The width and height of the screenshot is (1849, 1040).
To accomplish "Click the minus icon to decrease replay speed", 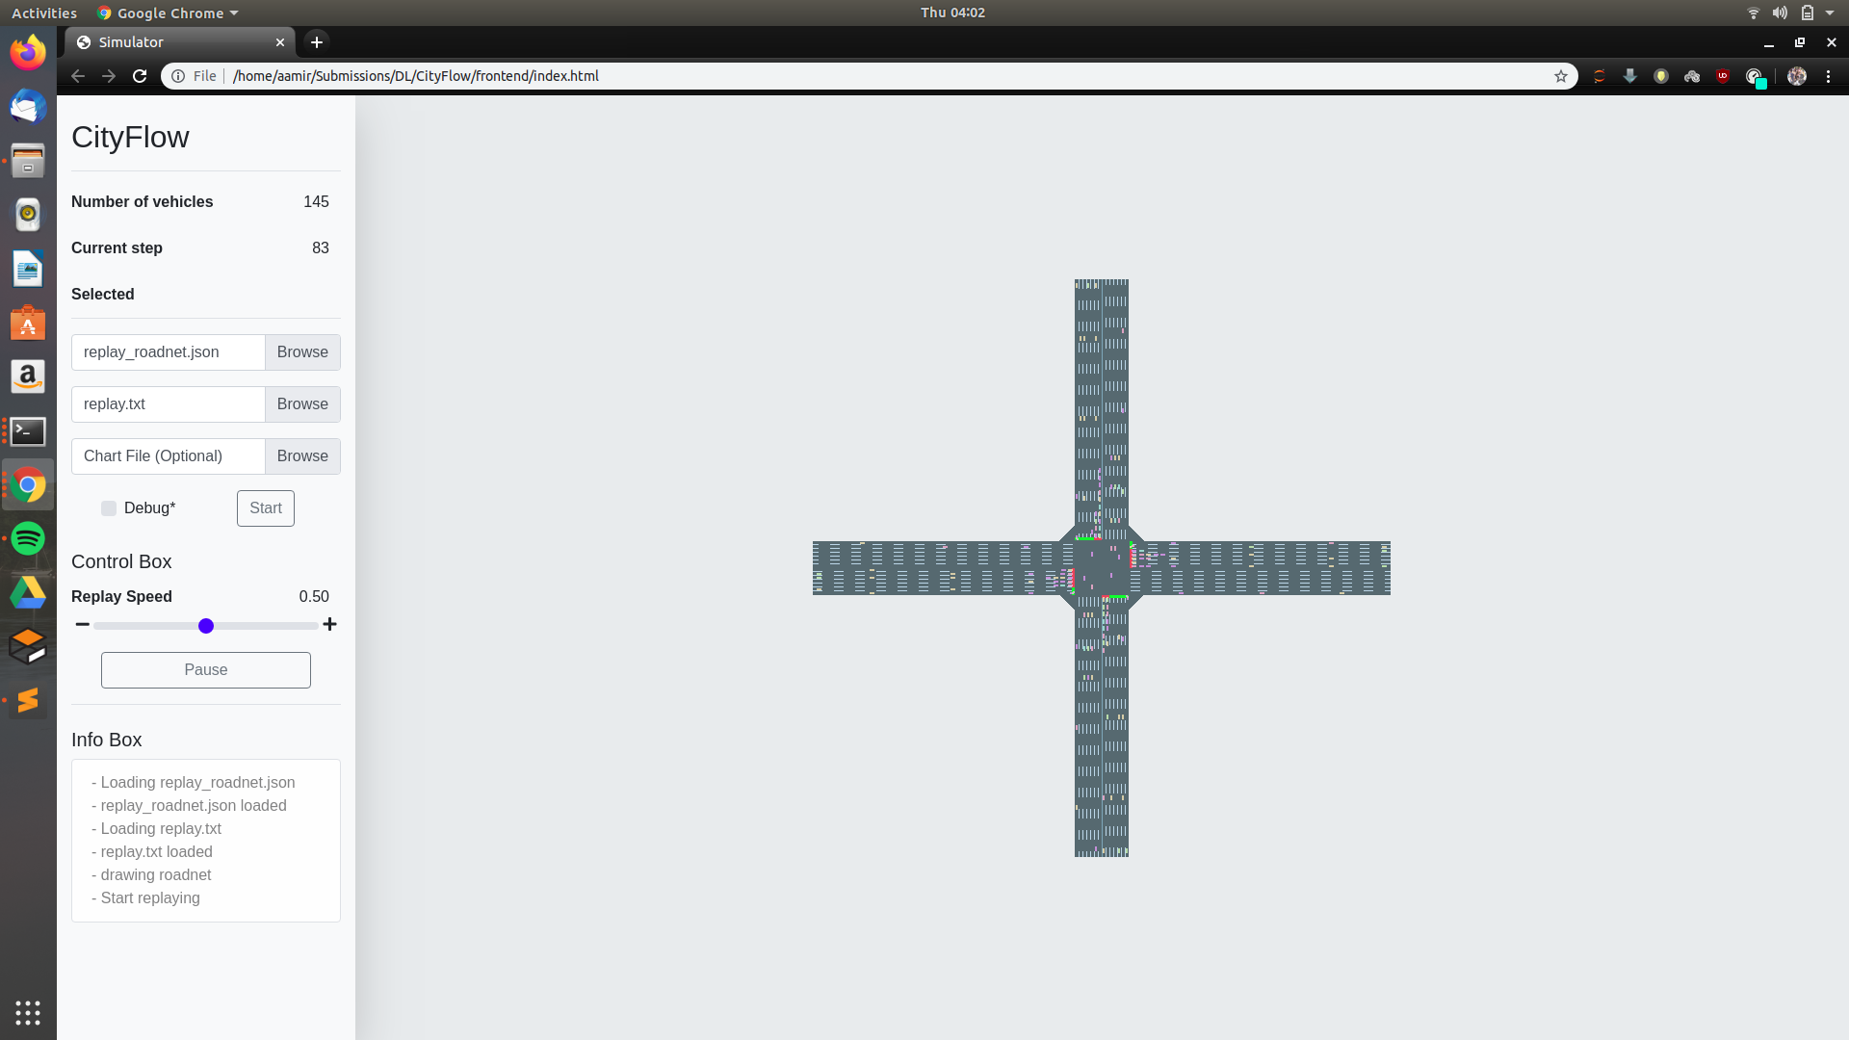I will [83, 625].
